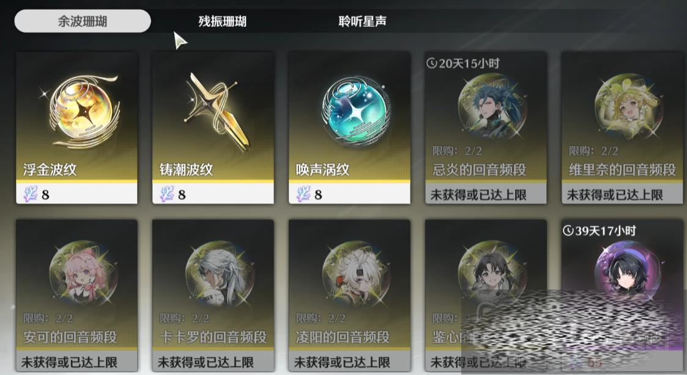Click the 唤声涡纹 price bar showing 8
This screenshot has width=687, height=375.
click(349, 194)
